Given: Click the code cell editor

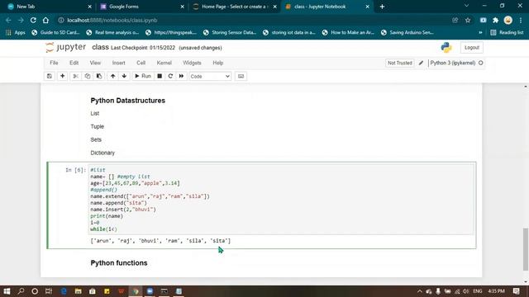Looking at the screenshot, I should pyautogui.click(x=281, y=200).
